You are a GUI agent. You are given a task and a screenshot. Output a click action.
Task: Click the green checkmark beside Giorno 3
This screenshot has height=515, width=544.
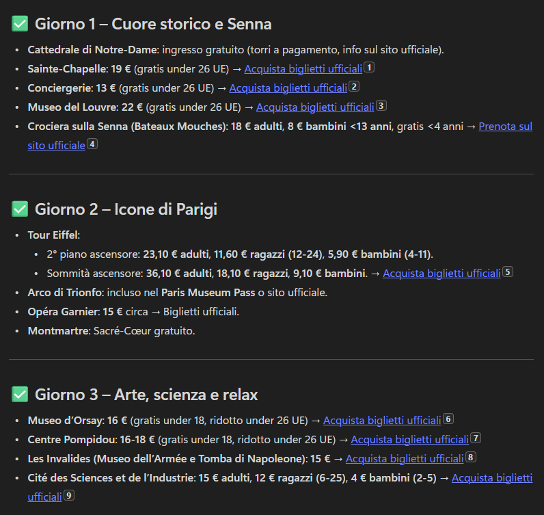coord(20,395)
